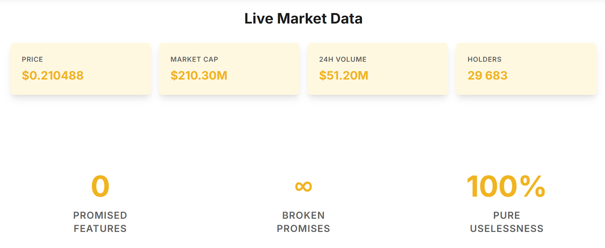Select the $210.30M market cap value
Screen dimensions: 605x248
(x=199, y=75)
